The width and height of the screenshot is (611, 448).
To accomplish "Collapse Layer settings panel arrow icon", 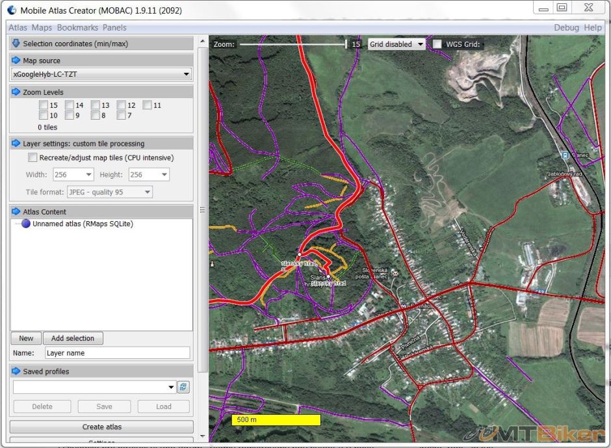I will click(x=16, y=144).
